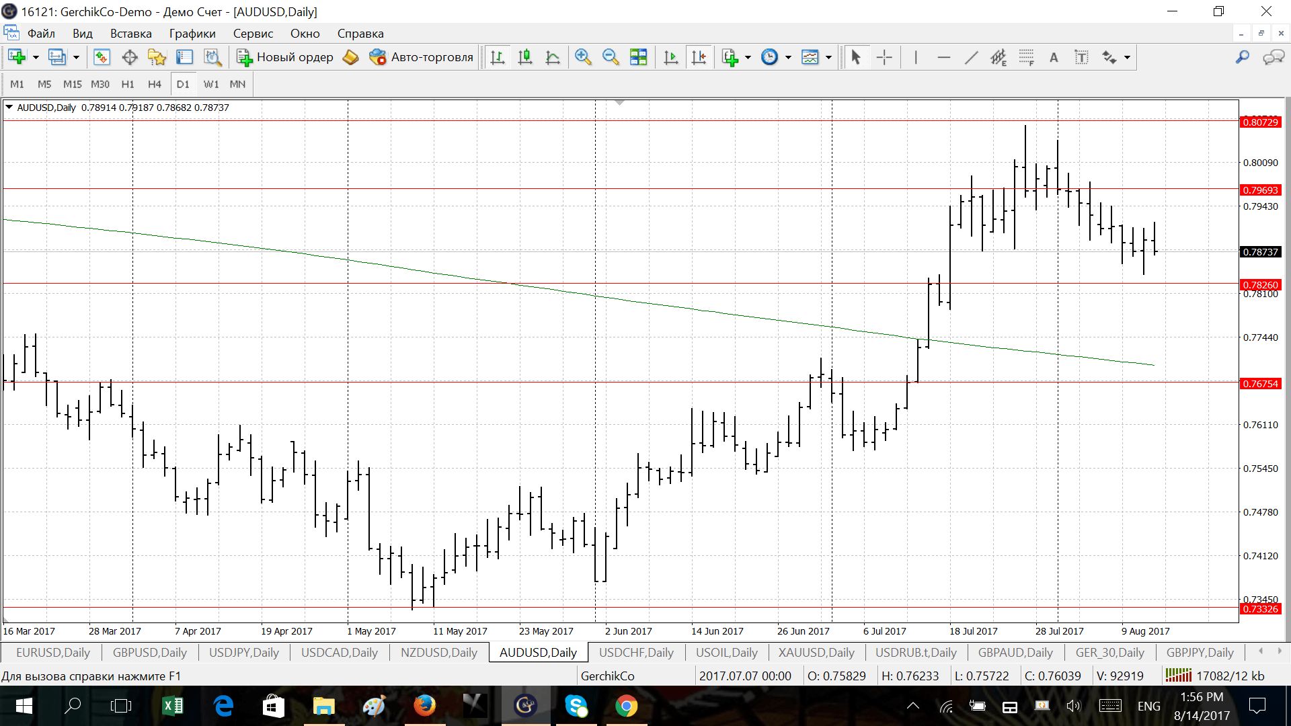
Task: Select the Fibonacci retracement tool
Action: click(1026, 57)
